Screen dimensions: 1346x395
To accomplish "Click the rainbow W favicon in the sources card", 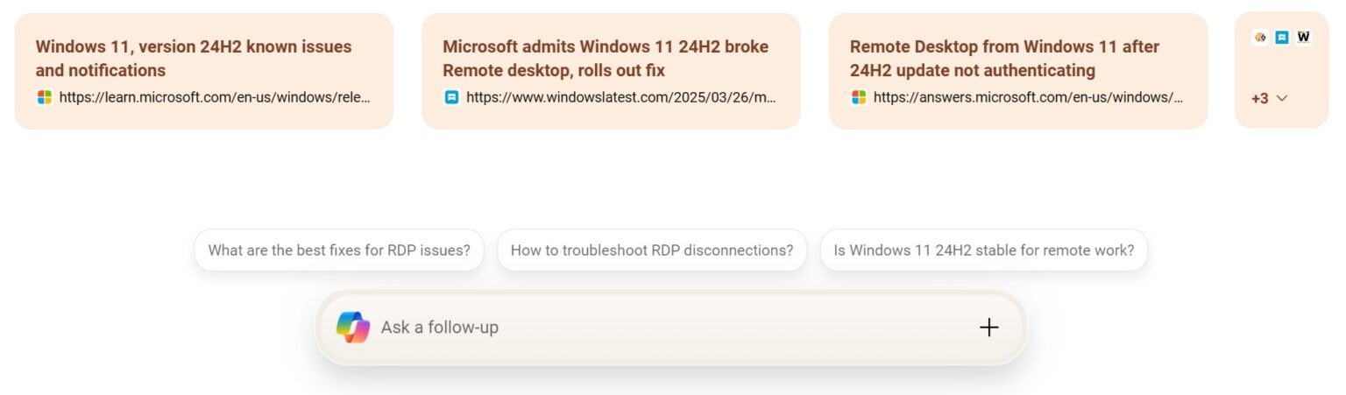I will coord(1303,38).
